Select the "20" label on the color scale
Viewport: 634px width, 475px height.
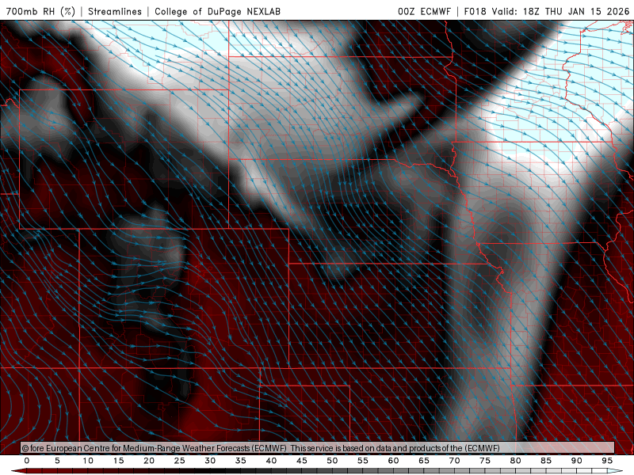149,461
